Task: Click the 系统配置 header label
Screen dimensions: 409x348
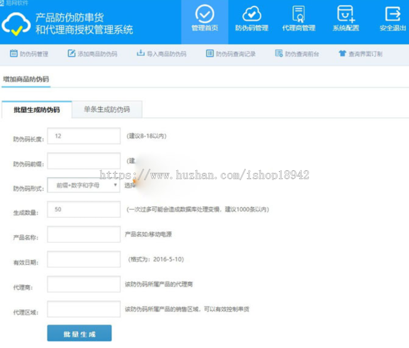Action: point(346,28)
